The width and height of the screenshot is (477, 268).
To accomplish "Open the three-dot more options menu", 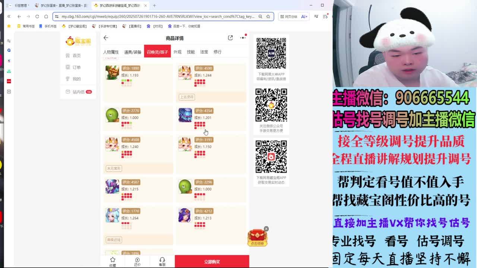I will pos(243,38).
